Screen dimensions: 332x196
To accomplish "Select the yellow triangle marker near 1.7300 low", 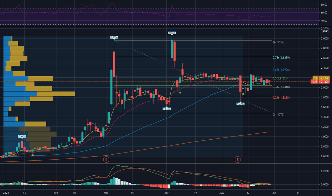I will coord(243,93).
